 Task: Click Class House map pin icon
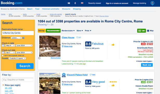(63, 46)
